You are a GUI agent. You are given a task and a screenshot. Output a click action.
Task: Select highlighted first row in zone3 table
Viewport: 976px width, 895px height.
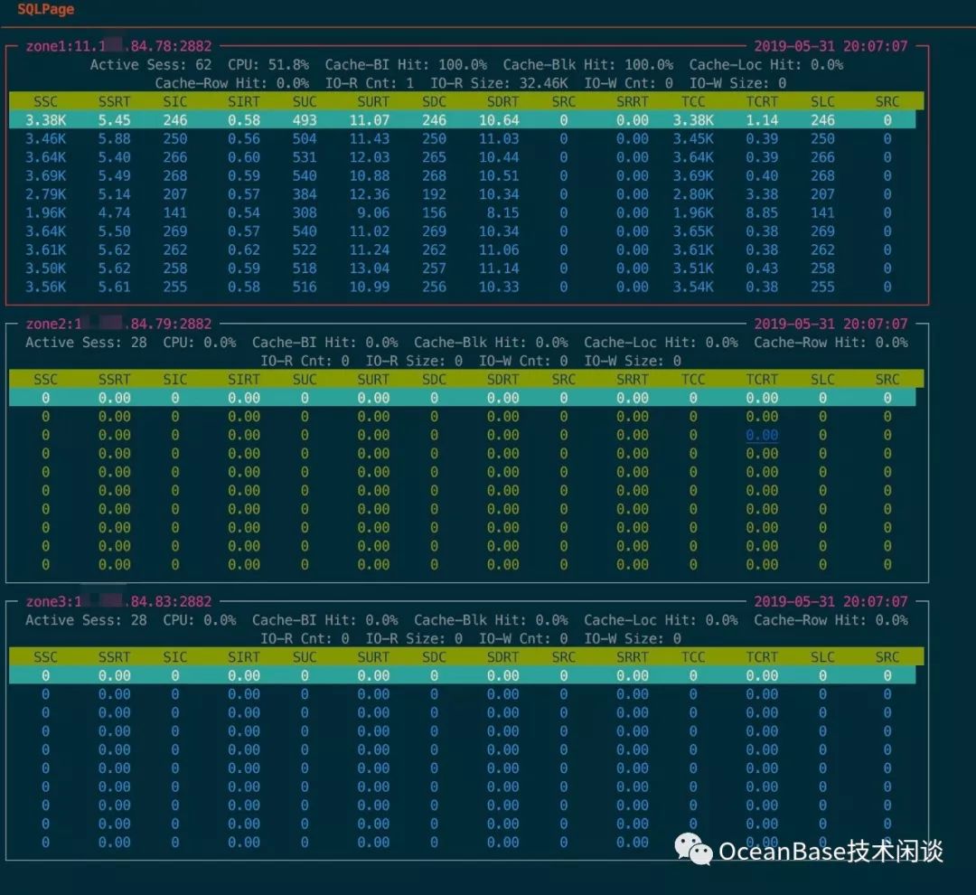click(462, 675)
